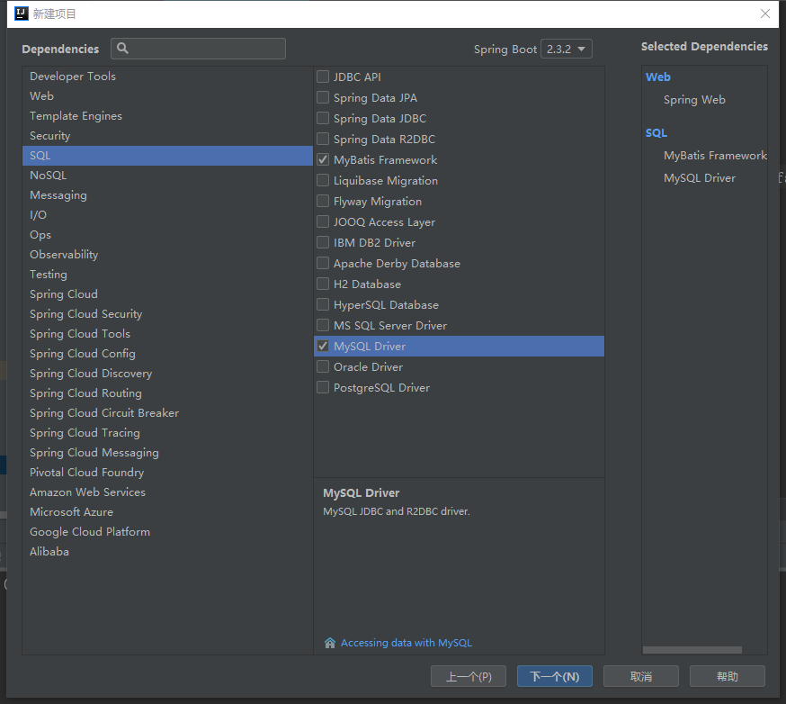Viewport: 786px width, 704px height.
Task: Open Pivotal Cloud Foundry category
Action: (x=167, y=473)
